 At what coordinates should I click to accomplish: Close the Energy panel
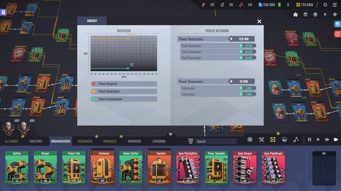point(259,21)
